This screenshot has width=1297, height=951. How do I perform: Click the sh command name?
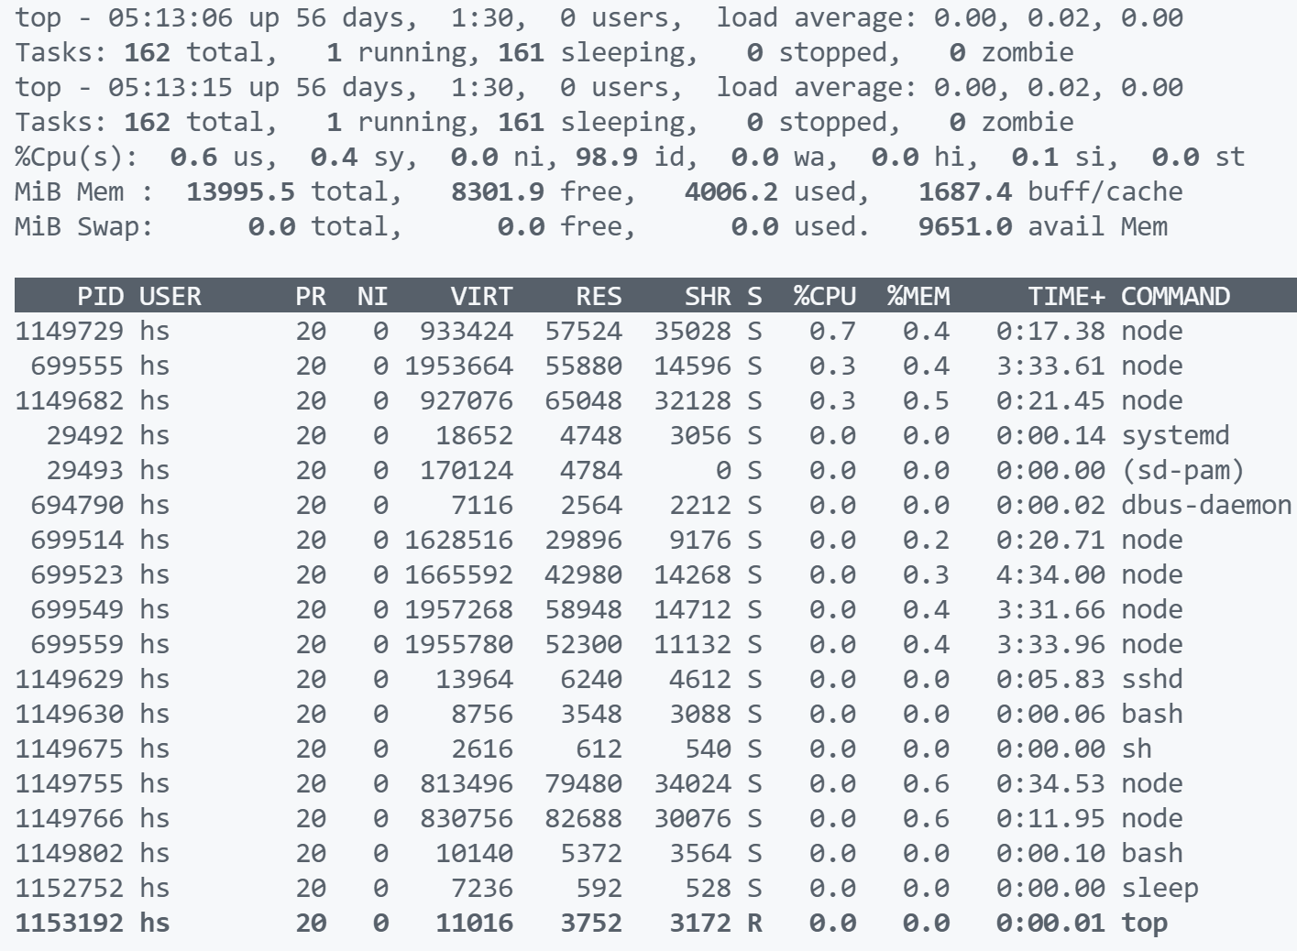pos(1136,749)
